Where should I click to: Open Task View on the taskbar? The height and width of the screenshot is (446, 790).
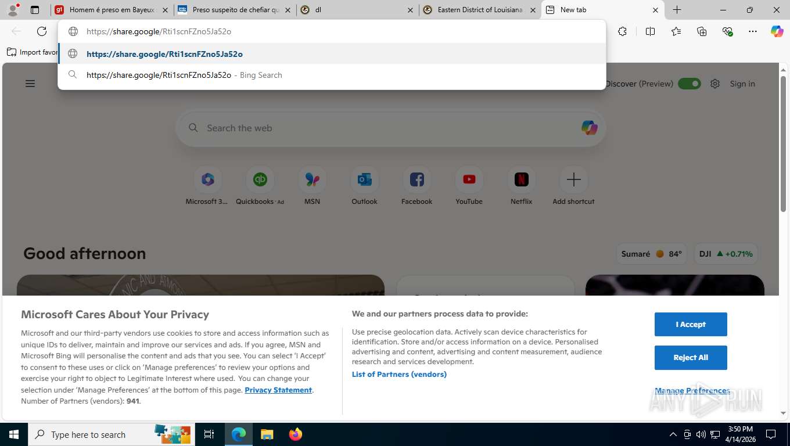pyautogui.click(x=209, y=434)
